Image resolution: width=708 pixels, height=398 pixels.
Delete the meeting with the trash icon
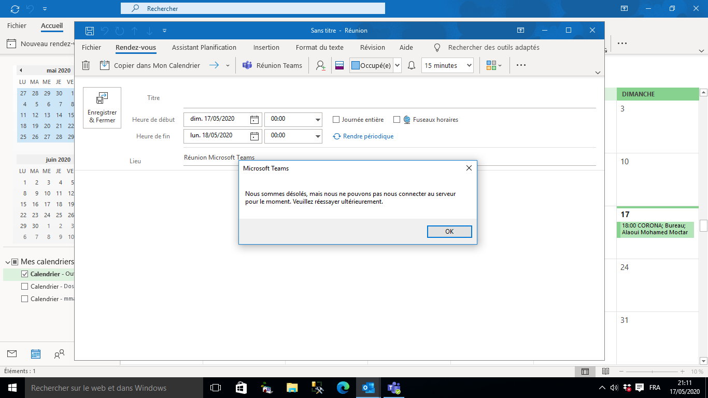click(86, 65)
